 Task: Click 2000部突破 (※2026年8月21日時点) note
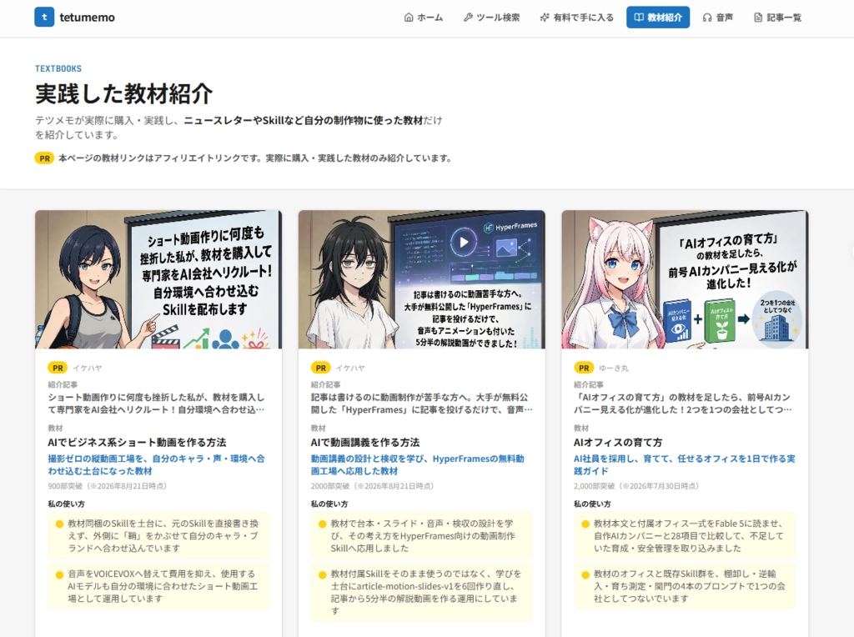pos(373,486)
